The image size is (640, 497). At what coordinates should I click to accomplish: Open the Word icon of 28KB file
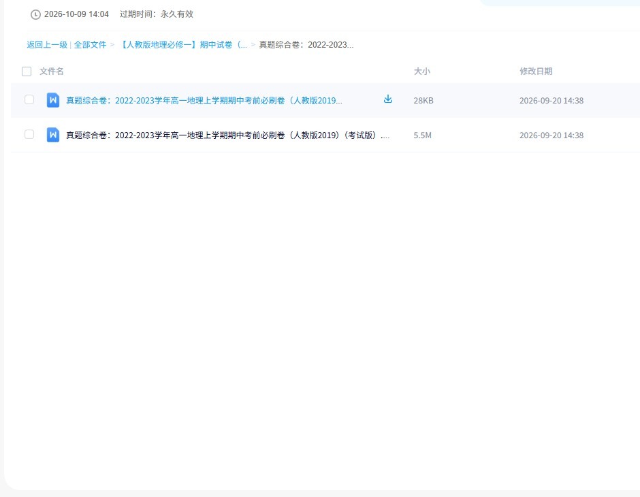pyautogui.click(x=53, y=100)
